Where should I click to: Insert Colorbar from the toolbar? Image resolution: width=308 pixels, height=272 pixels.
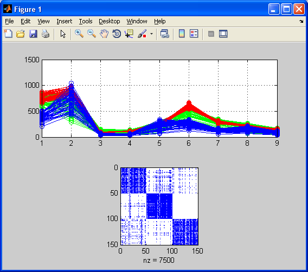[x=182, y=34]
